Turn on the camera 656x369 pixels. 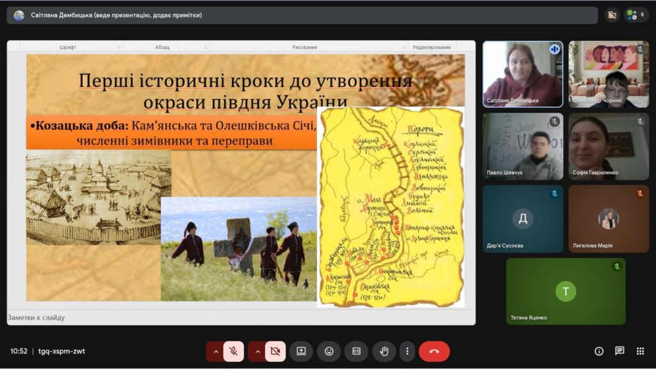(275, 351)
